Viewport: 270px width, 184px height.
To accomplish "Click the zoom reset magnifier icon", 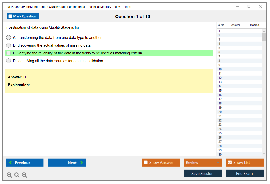I will tap(17, 175).
